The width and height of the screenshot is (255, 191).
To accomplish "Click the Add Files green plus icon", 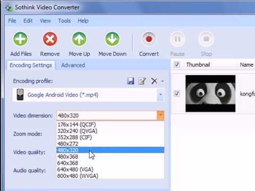I will (x=21, y=39).
